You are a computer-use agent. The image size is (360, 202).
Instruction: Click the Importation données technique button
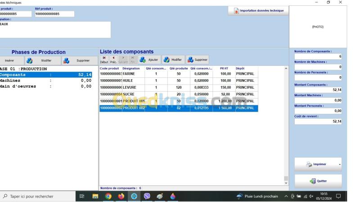click(x=258, y=11)
